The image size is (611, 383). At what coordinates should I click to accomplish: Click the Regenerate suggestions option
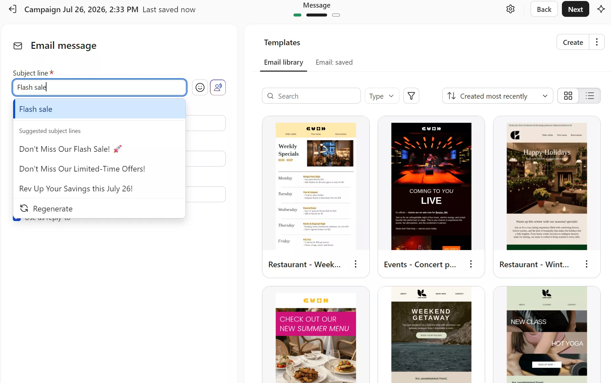coord(99,208)
